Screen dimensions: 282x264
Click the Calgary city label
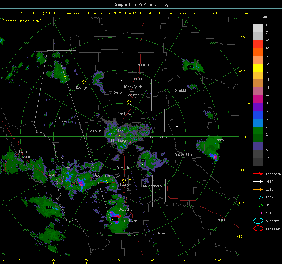click(122, 185)
